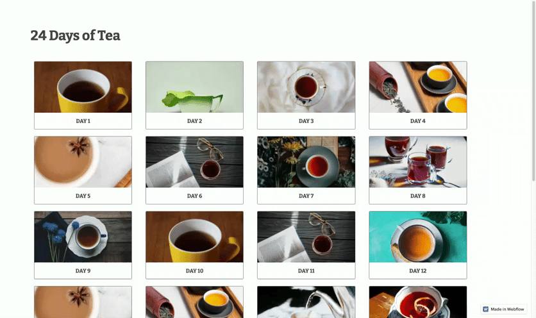This screenshot has height=318, width=536.
Task: Click the vertical page scrollbar thumb
Action: coord(533,90)
